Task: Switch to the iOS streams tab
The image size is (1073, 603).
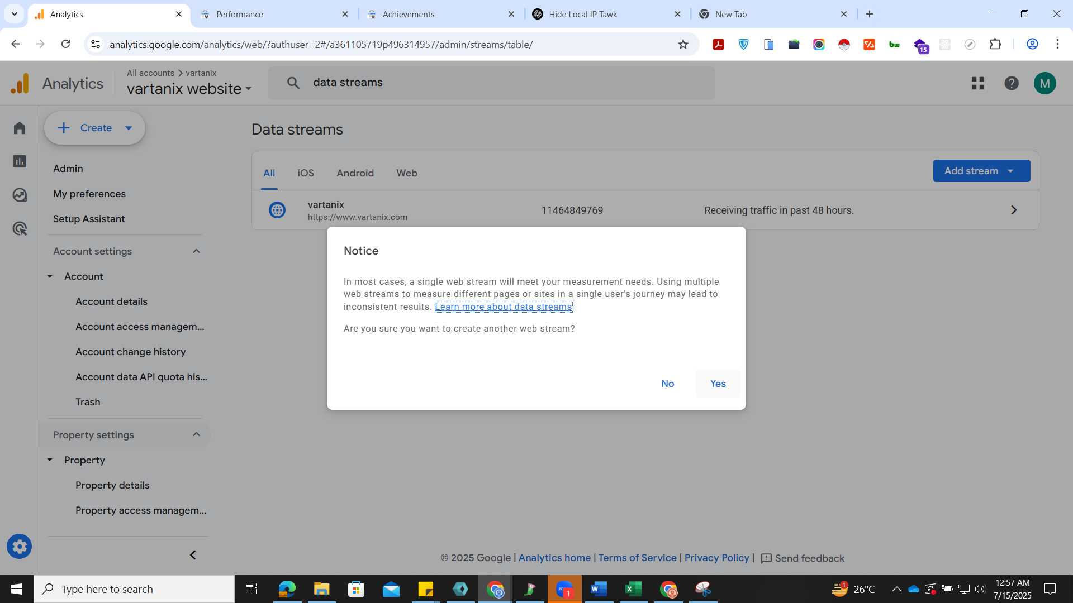Action: 306,173
